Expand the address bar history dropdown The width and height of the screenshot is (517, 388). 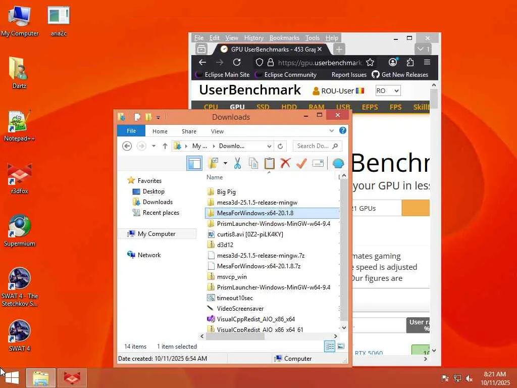[269, 146]
